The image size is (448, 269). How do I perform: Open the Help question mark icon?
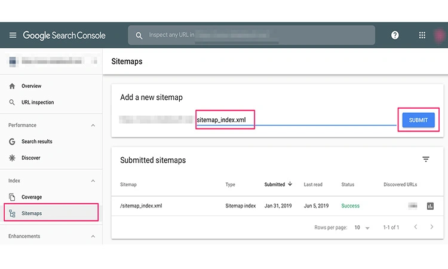pyautogui.click(x=395, y=35)
